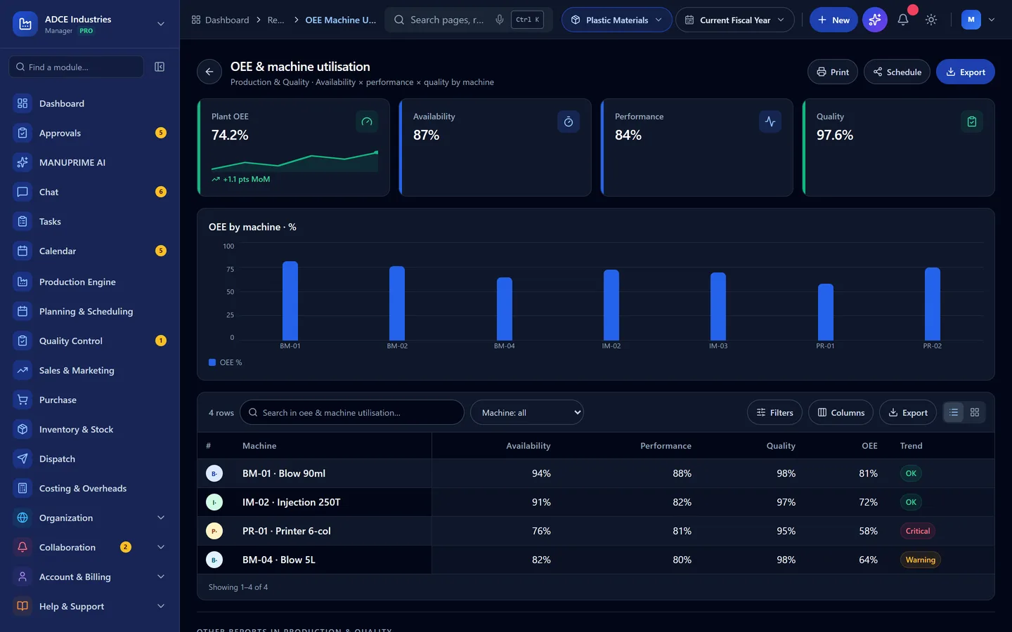The height and width of the screenshot is (632, 1012).
Task: Click the Production Engine icon
Action: 22,282
